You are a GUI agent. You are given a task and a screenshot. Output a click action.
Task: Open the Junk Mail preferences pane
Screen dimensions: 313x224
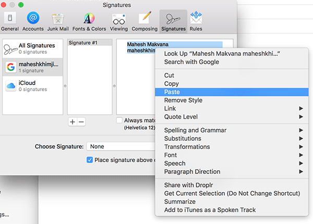(58, 22)
